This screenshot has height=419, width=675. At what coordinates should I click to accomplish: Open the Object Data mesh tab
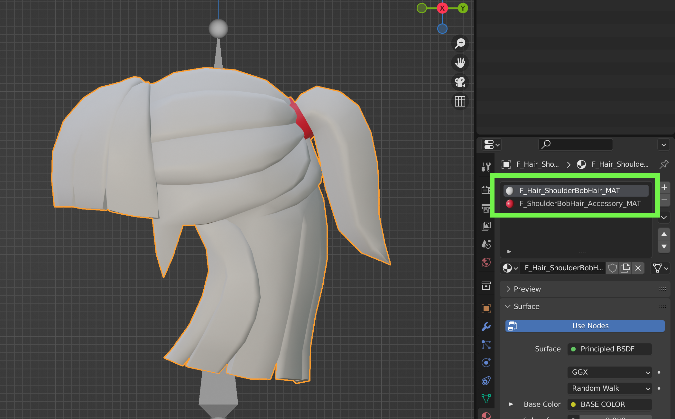pyautogui.click(x=486, y=399)
